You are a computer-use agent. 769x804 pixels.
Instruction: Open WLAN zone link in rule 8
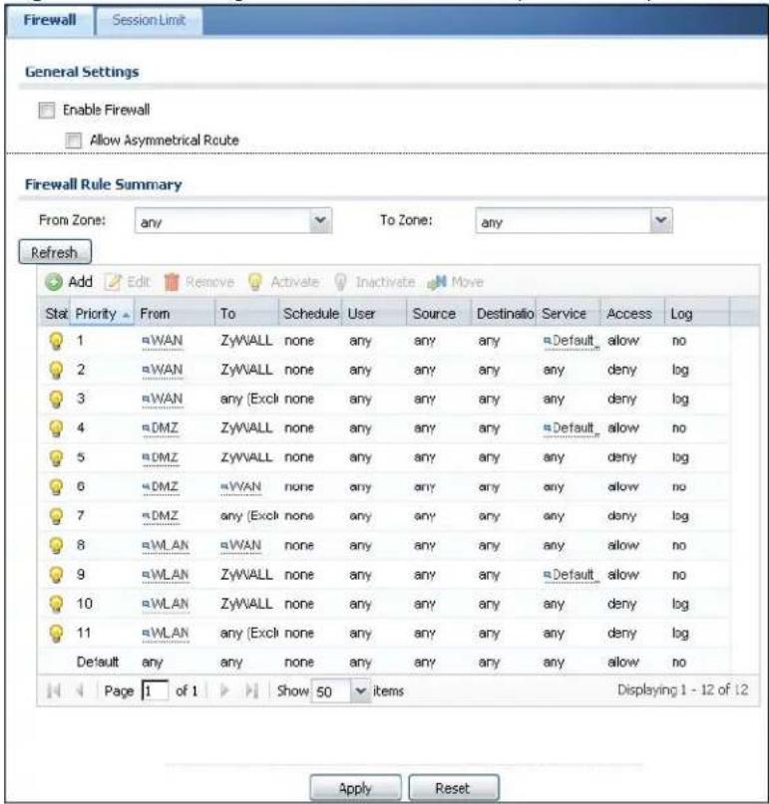tap(166, 545)
